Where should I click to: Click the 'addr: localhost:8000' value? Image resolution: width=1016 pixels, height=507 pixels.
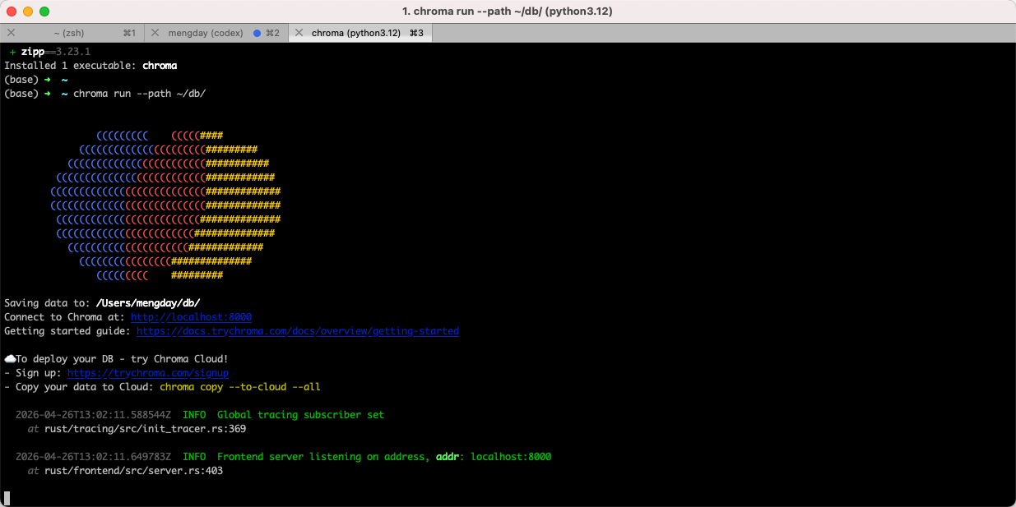(x=494, y=457)
